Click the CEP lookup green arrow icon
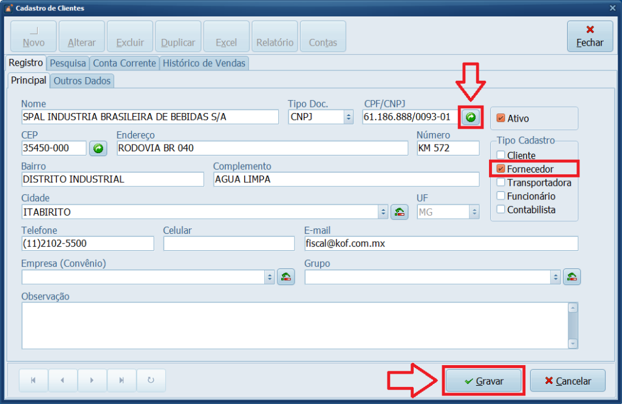 pyautogui.click(x=98, y=148)
